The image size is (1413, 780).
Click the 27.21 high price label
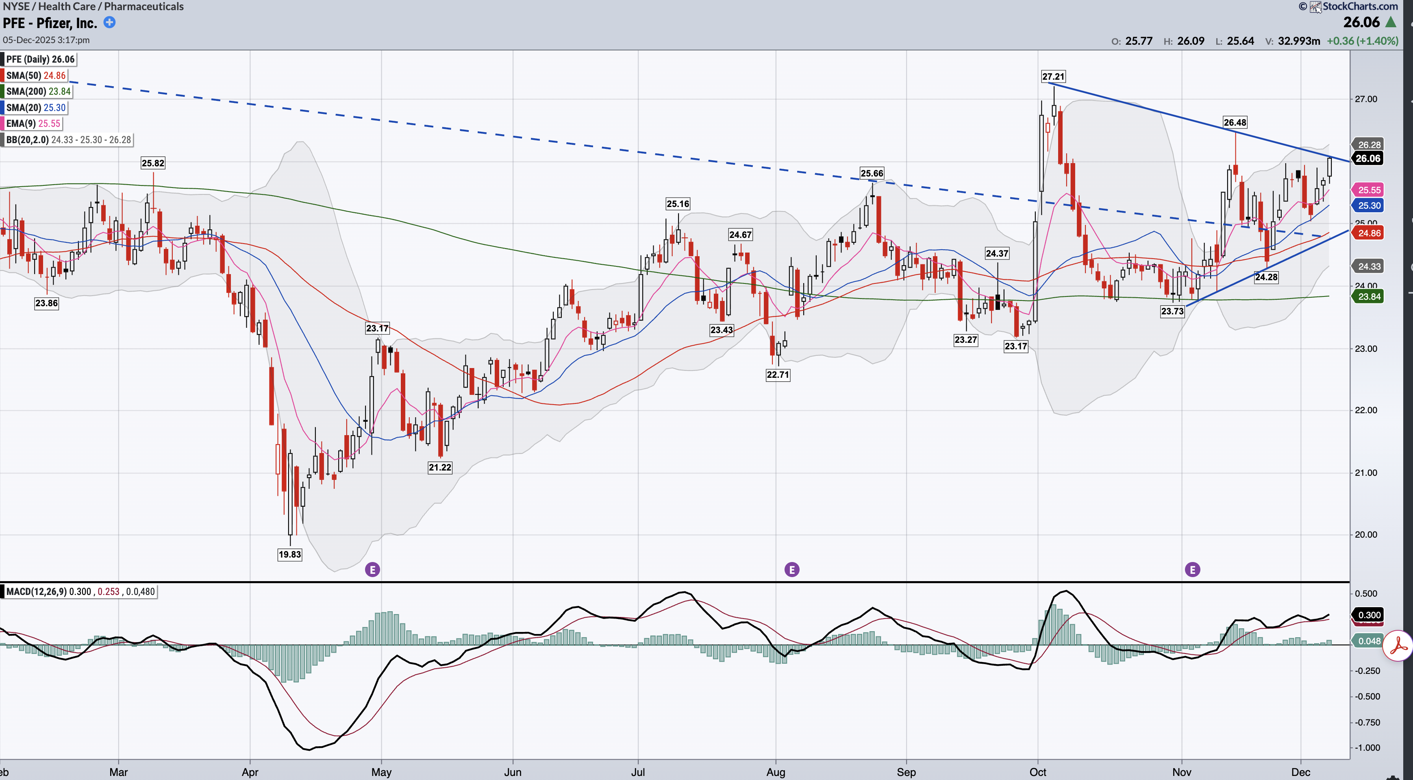pos(1053,77)
